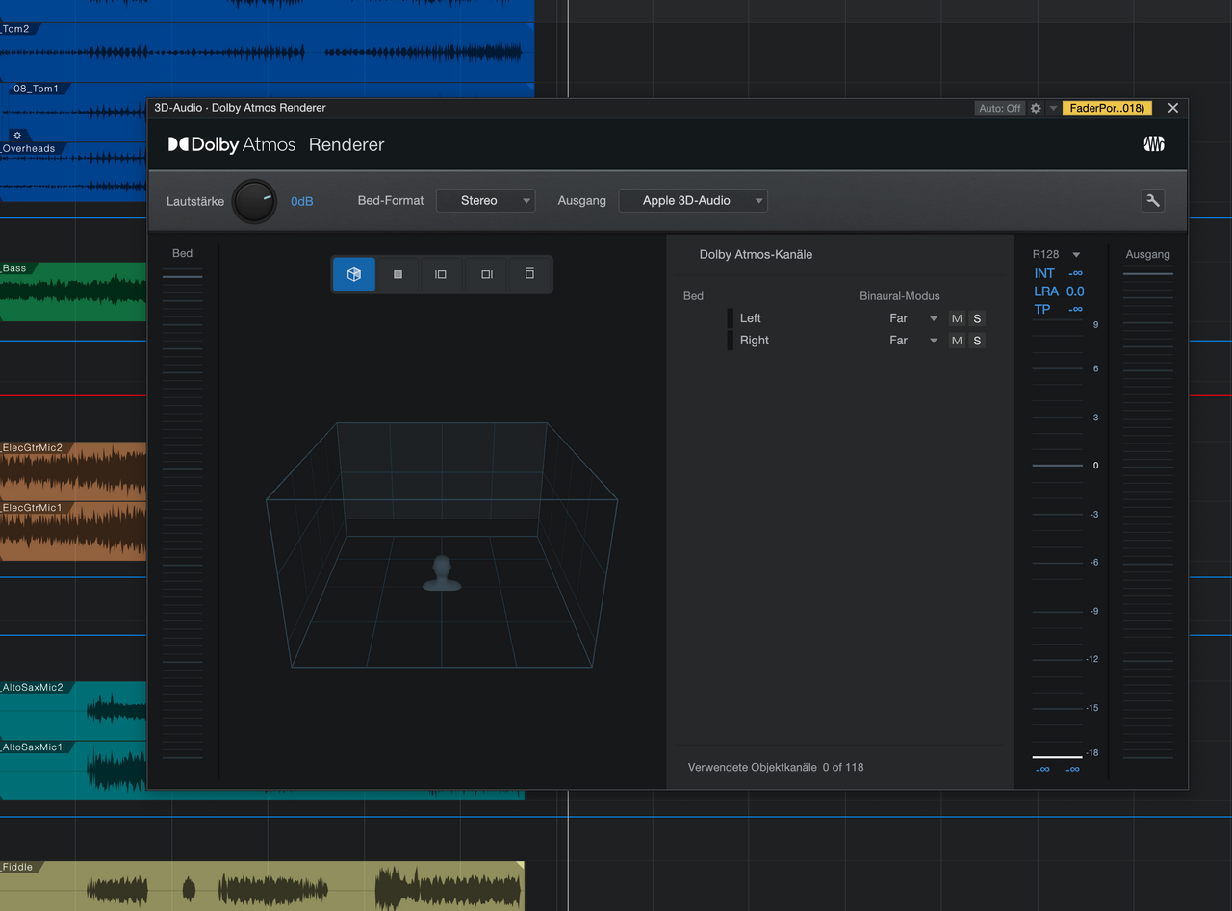Click the gear icon in the title bar

coord(1036,108)
